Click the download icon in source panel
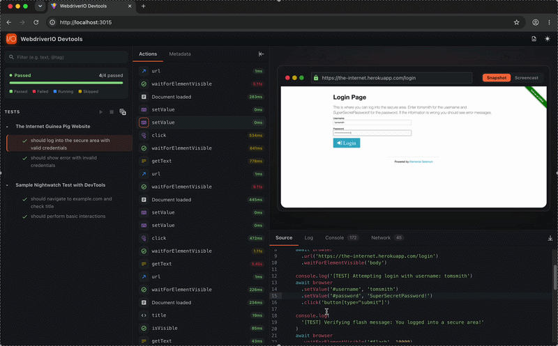The width and height of the screenshot is (558, 346). (x=550, y=238)
